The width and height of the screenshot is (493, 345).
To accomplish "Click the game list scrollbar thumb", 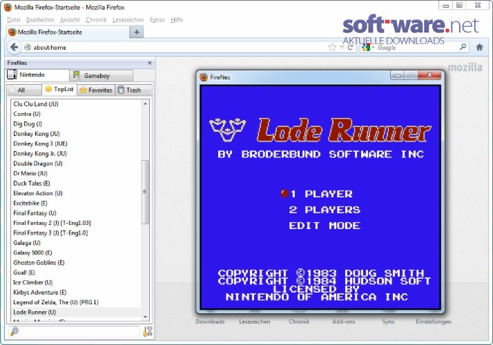I will click(145, 192).
